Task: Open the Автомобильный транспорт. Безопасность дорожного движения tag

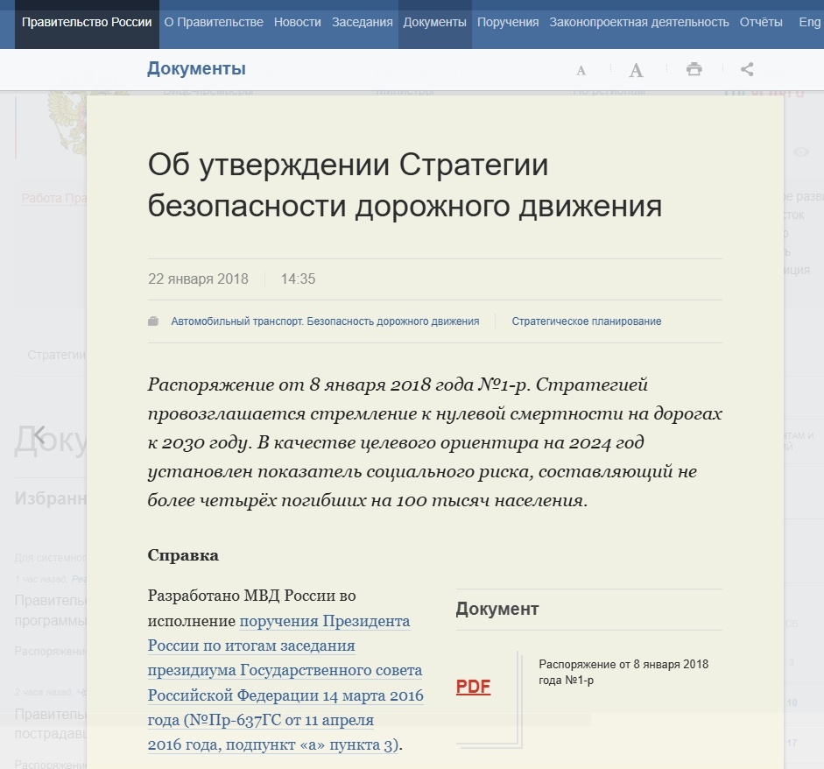Action: pyautogui.click(x=325, y=321)
